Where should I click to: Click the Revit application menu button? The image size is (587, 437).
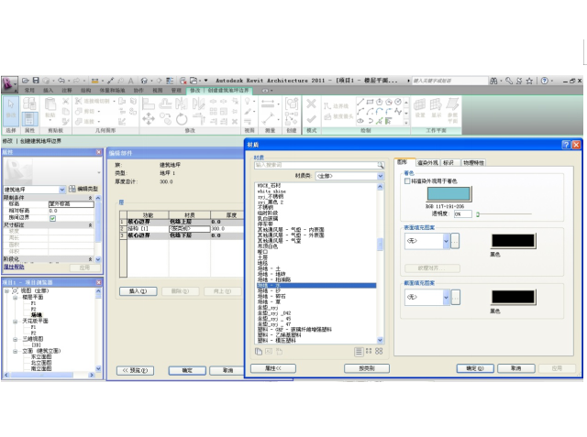click(11, 82)
